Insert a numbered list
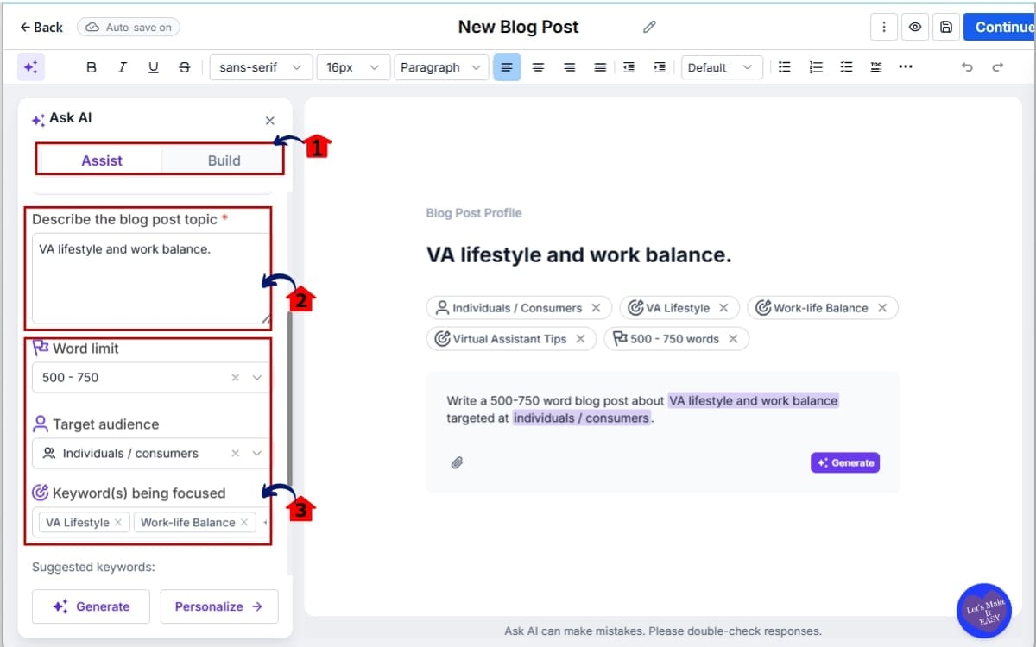The height and width of the screenshot is (647, 1036). click(816, 66)
